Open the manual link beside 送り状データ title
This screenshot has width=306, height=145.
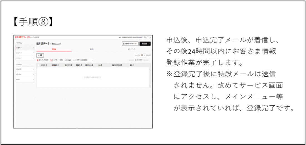[56, 43]
